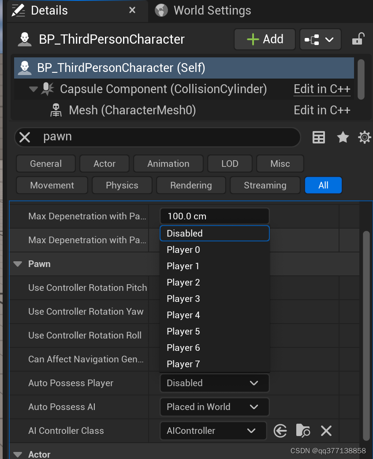Viewport: 373px width, 459px height.
Task: Open the blueprint hierarchy dropdown icon
Action: click(x=321, y=39)
